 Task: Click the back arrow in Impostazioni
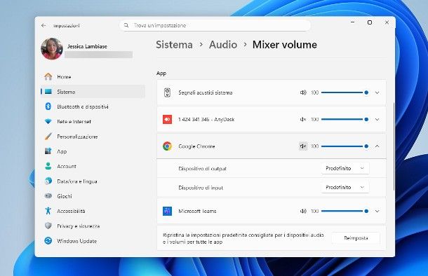pyautogui.click(x=44, y=25)
